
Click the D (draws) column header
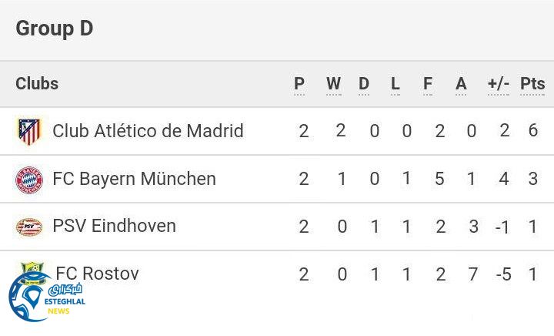[364, 84]
